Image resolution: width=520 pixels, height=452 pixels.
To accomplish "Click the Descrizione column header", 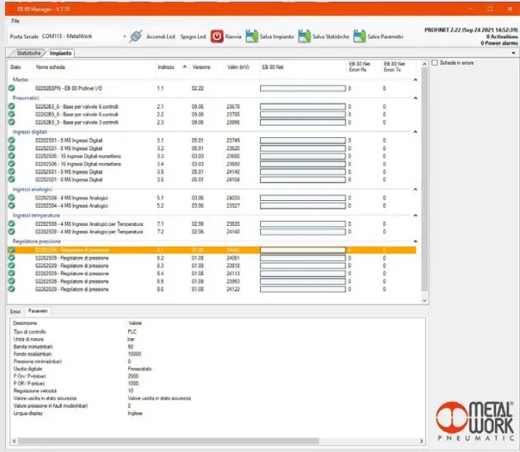I will (25, 323).
